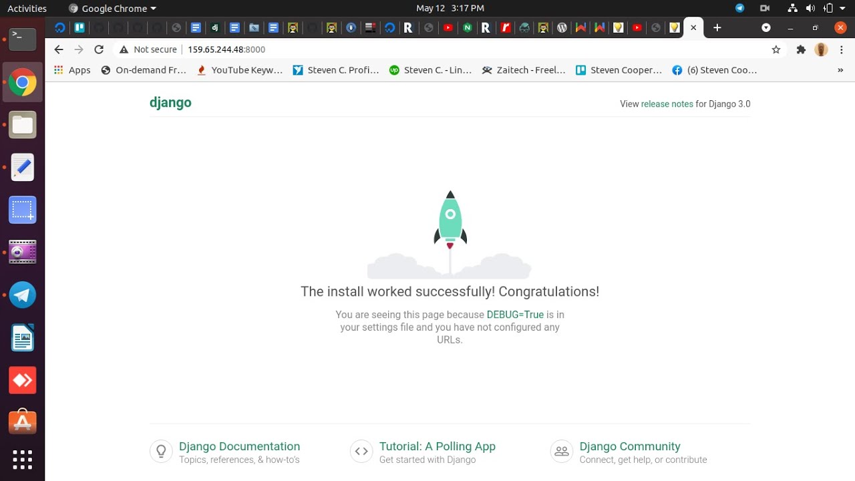Open the (6) Steven Coo... Facebook bookmark
The image size is (855, 481).
(715, 70)
